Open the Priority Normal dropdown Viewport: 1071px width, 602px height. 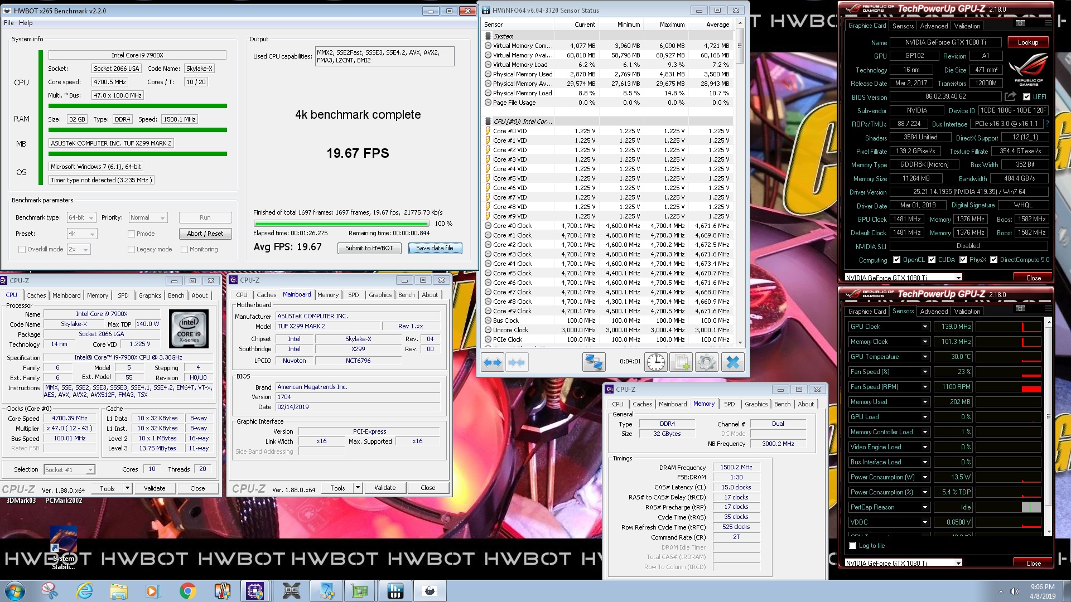point(148,217)
